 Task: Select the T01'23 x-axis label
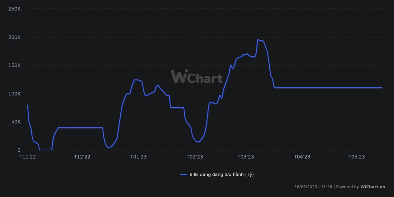139,157
